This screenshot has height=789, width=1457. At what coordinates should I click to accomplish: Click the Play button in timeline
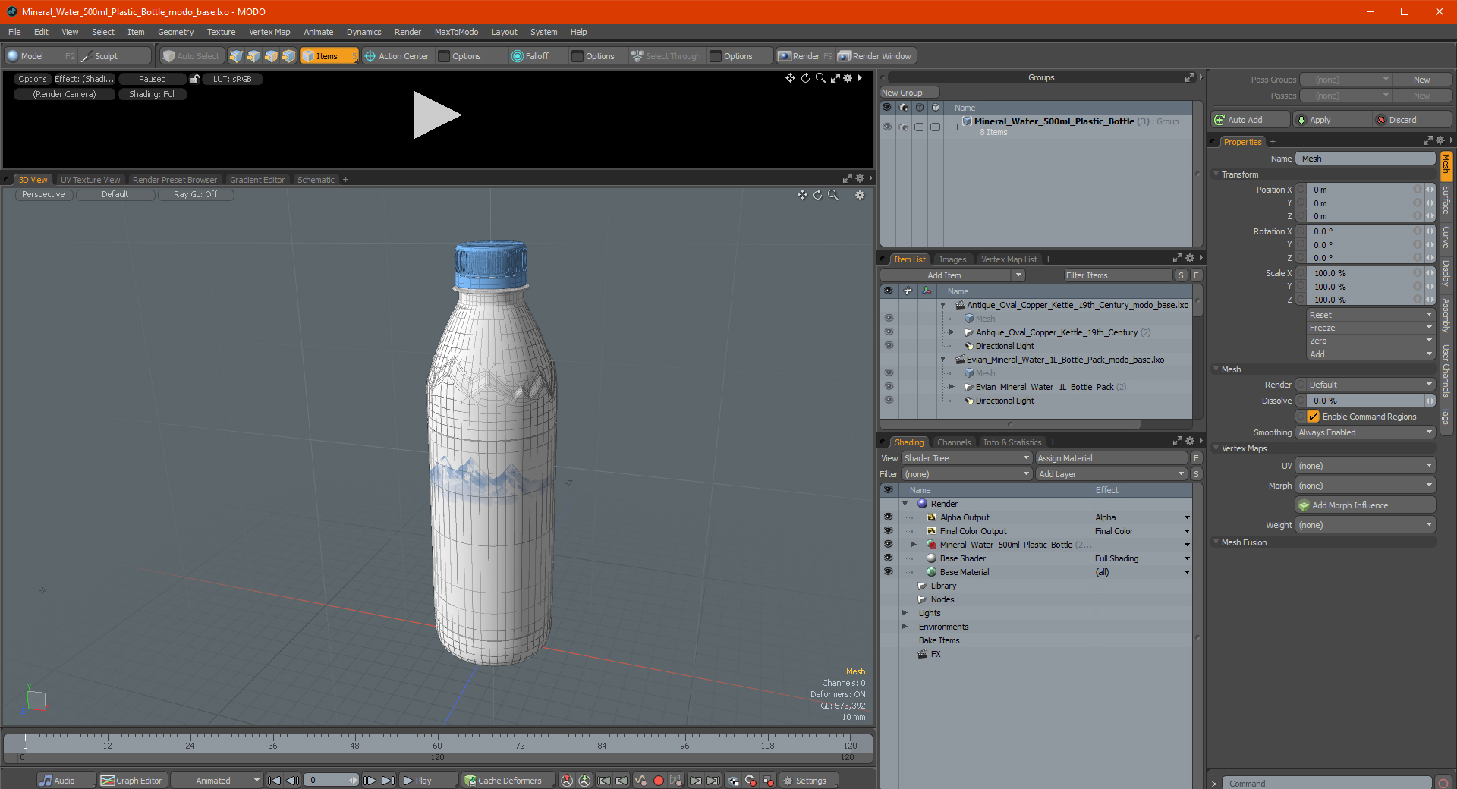click(x=418, y=781)
